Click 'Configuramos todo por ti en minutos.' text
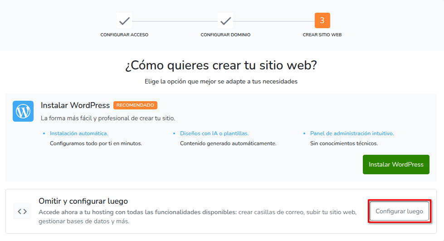 point(96,143)
